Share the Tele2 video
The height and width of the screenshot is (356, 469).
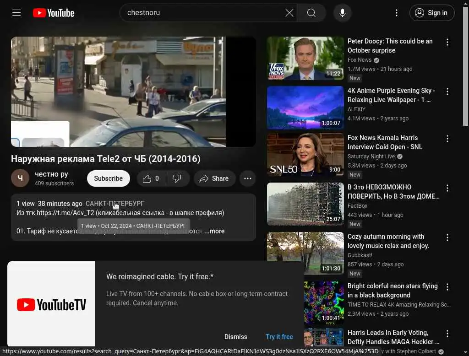pyautogui.click(x=214, y=178)
